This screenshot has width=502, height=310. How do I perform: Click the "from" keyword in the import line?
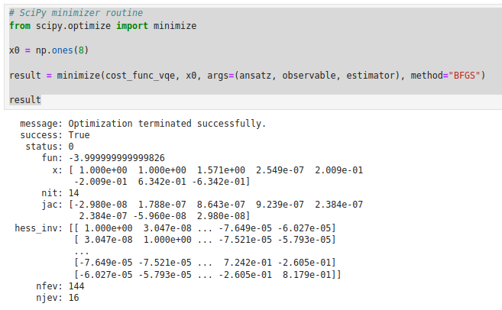pos(20,26)
